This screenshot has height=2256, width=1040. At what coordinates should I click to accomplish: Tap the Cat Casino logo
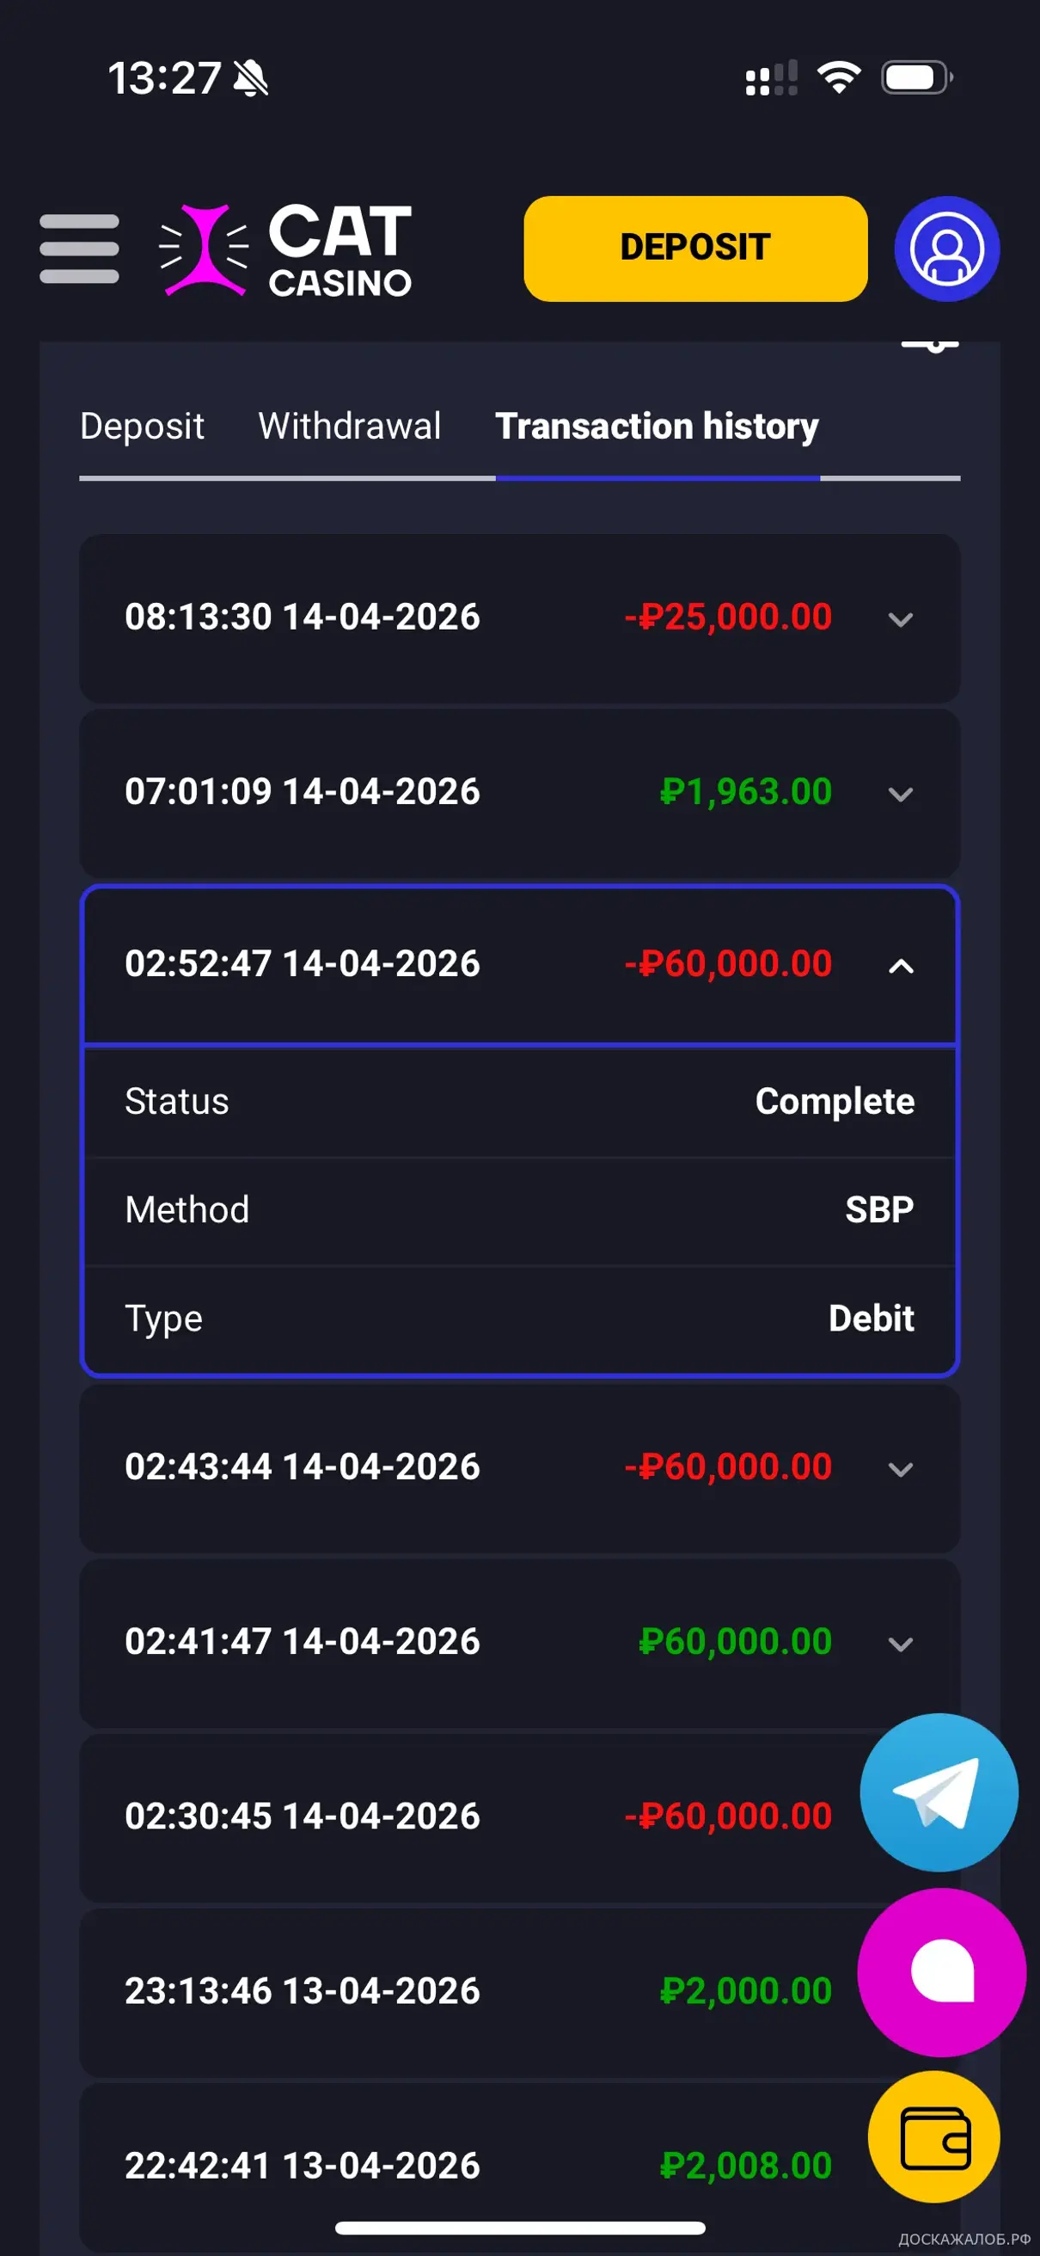tap(287, 249)
